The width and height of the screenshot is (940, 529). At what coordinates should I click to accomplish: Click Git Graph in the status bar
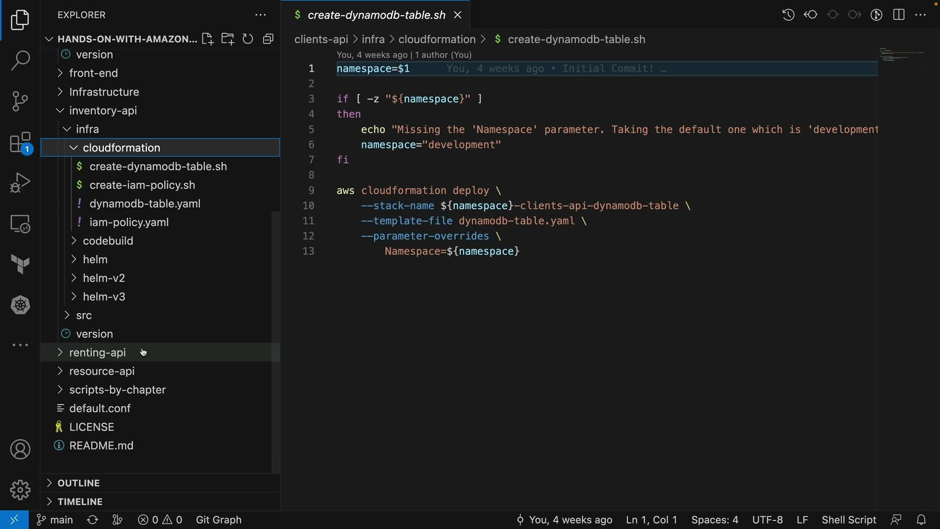[x=218, y=520]
